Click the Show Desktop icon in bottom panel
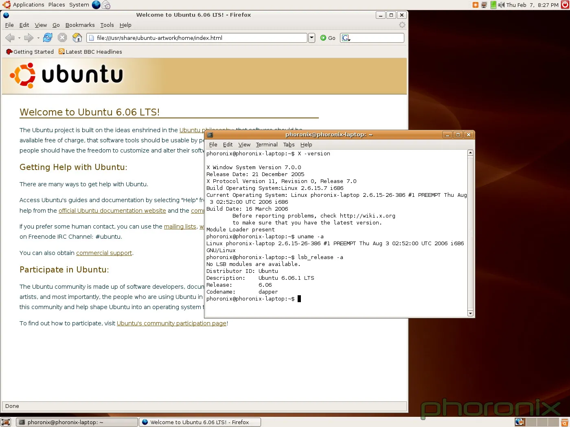This screenshot has width=570, height=427. click(6, 422)
